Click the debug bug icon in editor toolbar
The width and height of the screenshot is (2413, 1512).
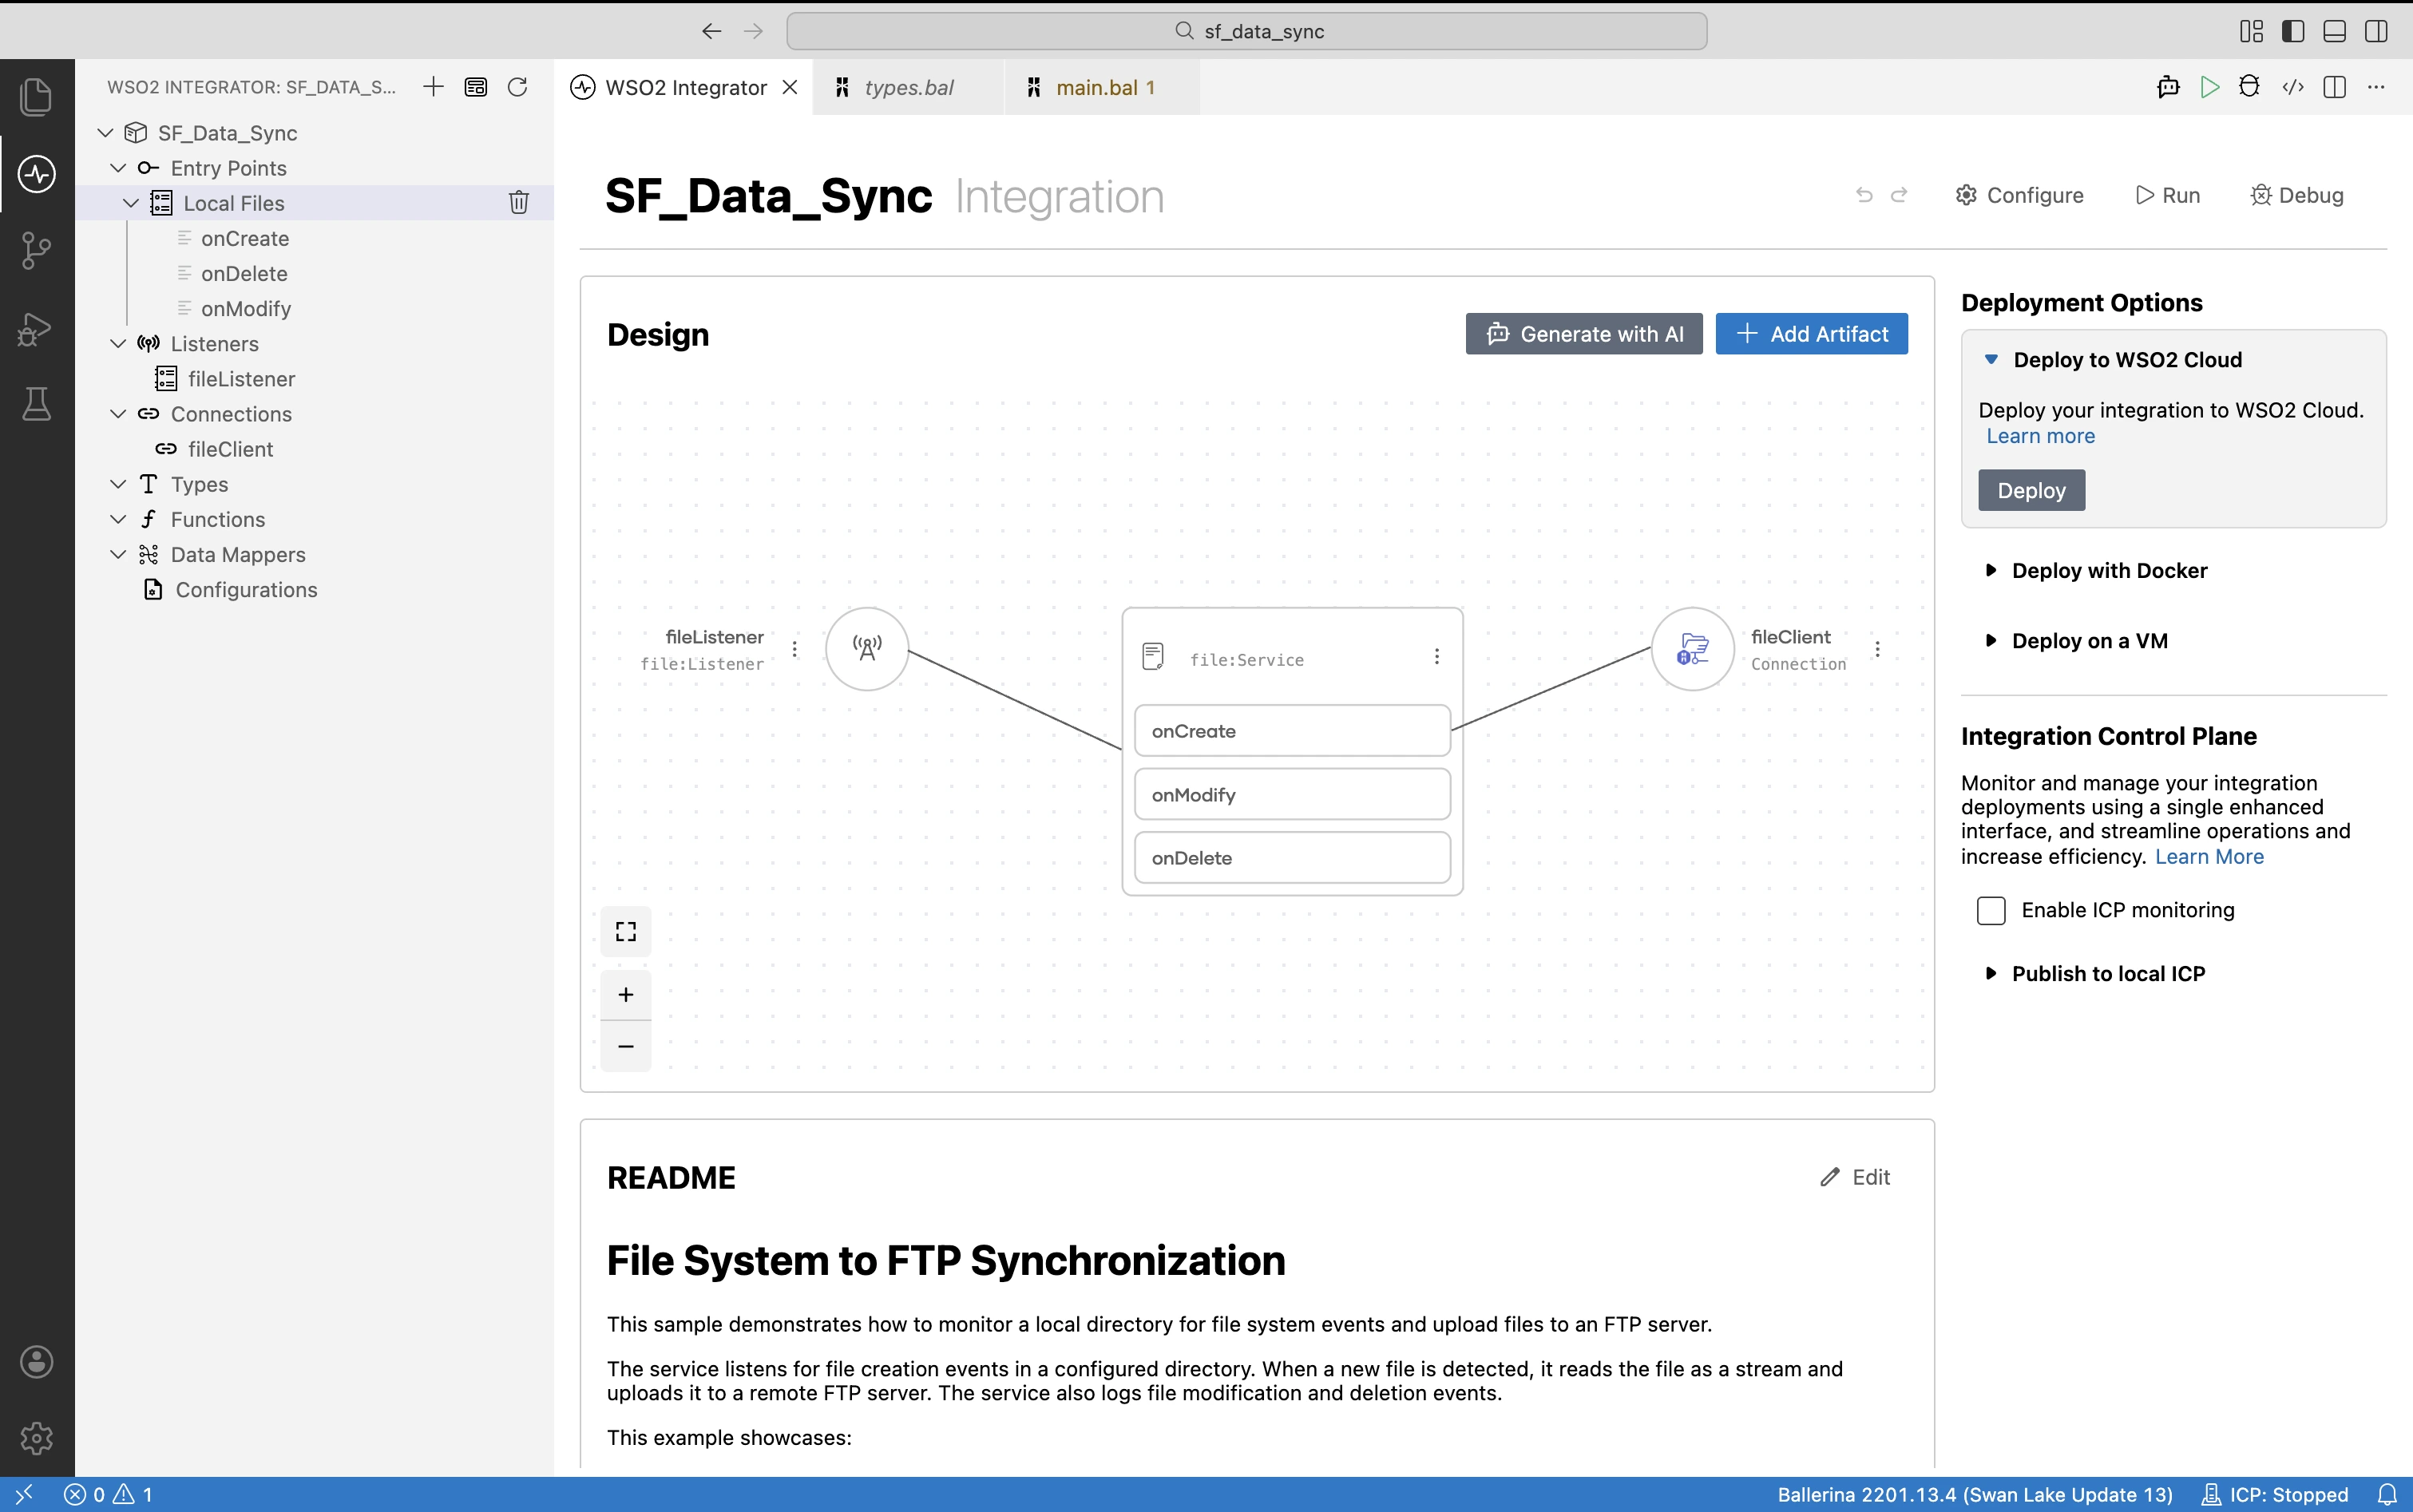click(x=2250, y=87)
